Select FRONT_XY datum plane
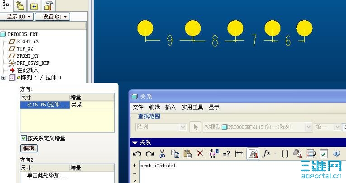This screenshot has width=346, height=183. 28,56
